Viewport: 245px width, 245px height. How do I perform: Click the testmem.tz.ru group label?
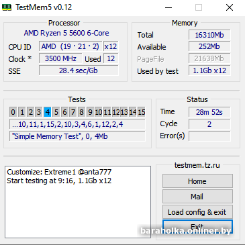(x=197, y=165)
